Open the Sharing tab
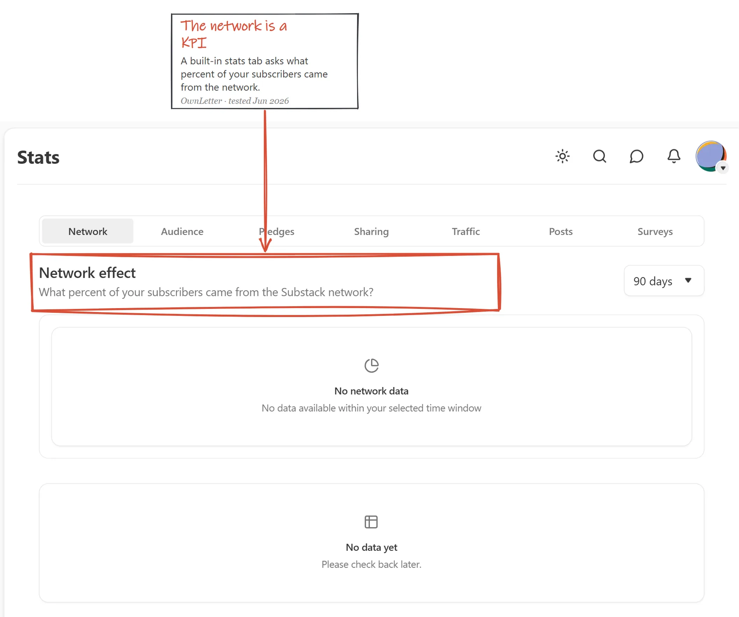Screen dimensions: 739x617 (371, 231)
